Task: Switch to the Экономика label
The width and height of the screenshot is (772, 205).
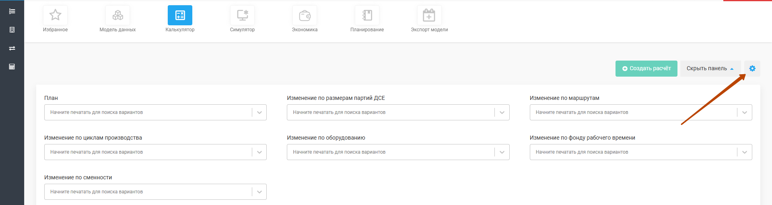Action: pyautogui.click(x=305, y=30)
